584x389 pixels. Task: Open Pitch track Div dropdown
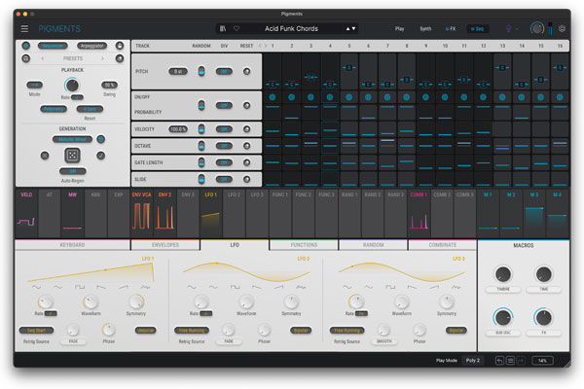[x=224, y=71]
